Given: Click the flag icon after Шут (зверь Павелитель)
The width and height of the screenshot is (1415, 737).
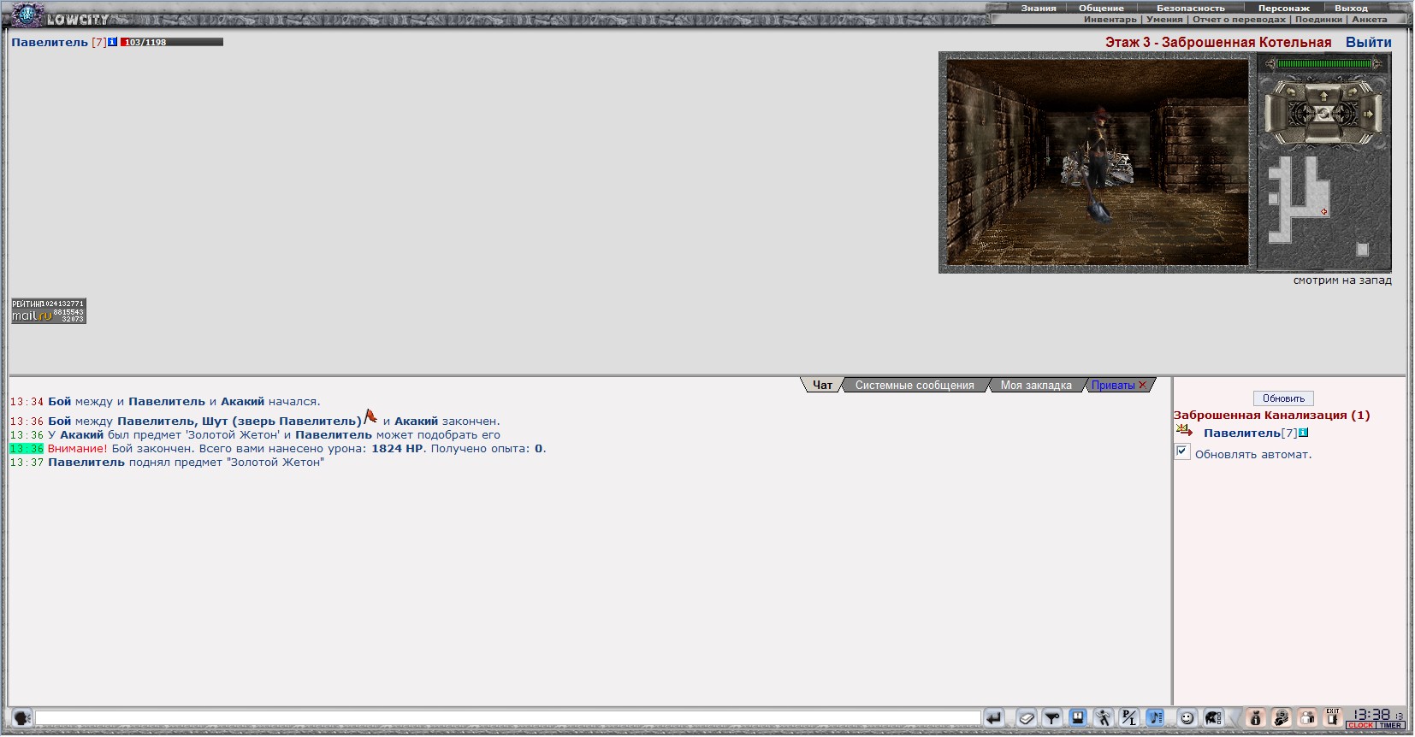Looking at the screenshot, I should tap(370, 416).
